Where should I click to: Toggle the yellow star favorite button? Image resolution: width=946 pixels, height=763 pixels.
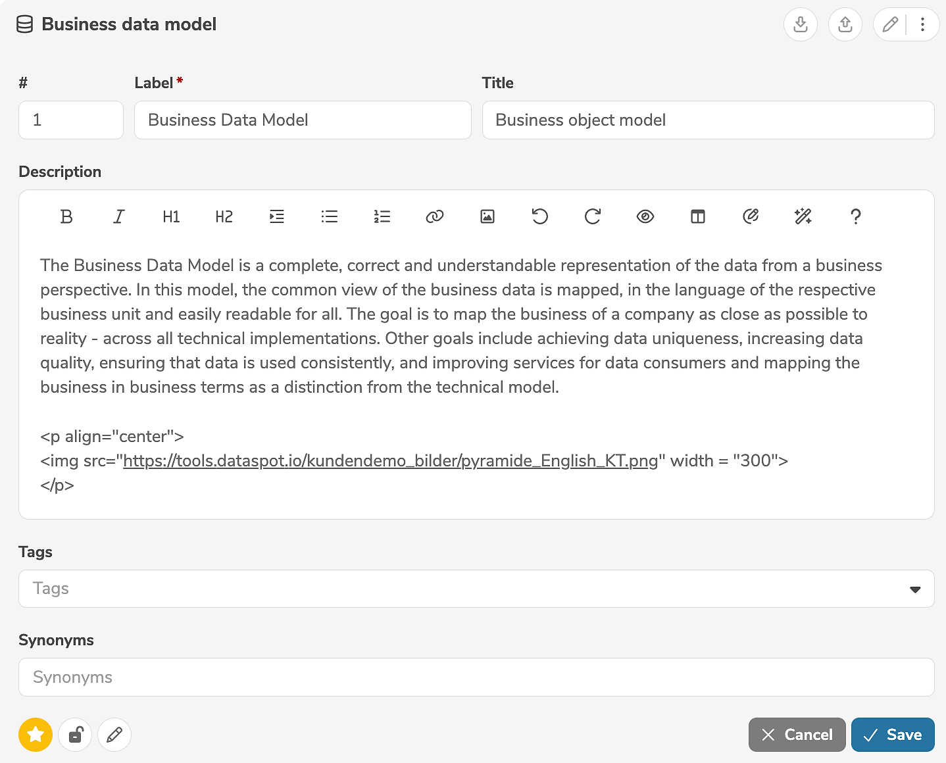36,734
